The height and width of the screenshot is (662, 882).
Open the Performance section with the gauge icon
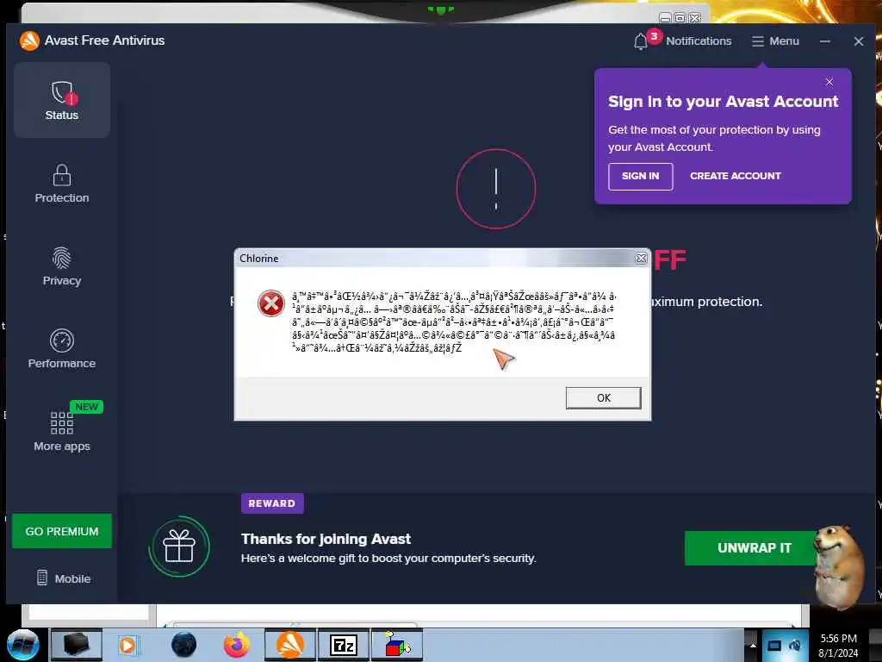point(62,349)
